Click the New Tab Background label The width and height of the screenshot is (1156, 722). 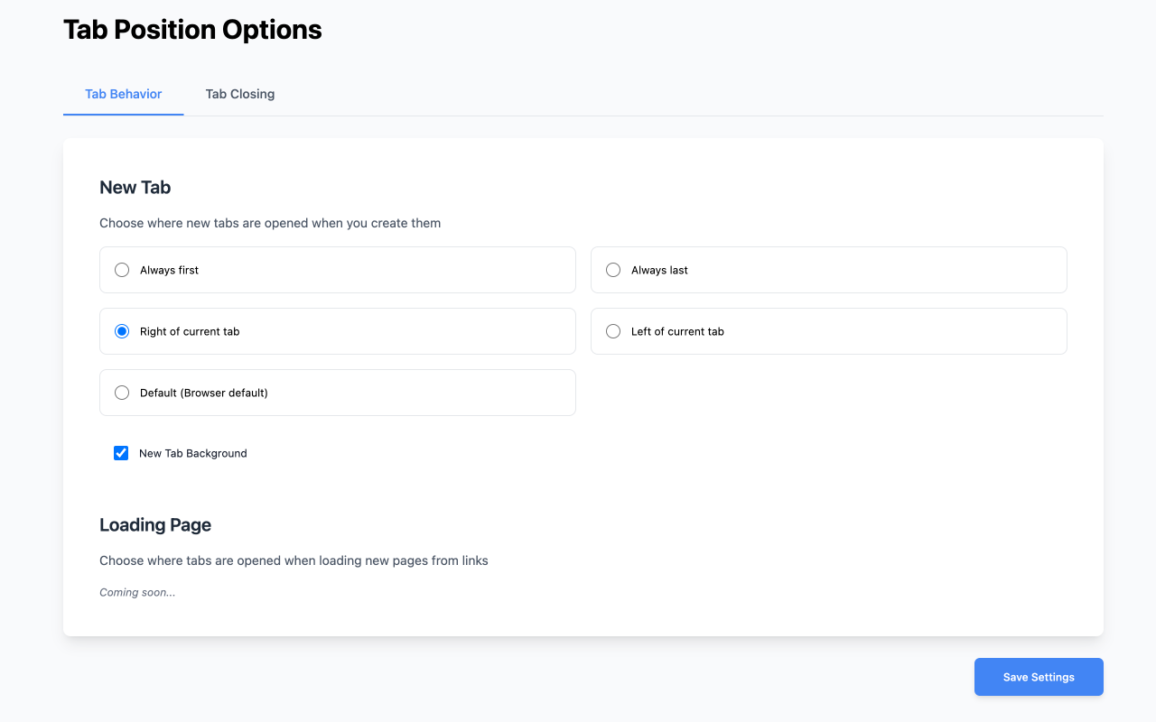pos(193,453)
